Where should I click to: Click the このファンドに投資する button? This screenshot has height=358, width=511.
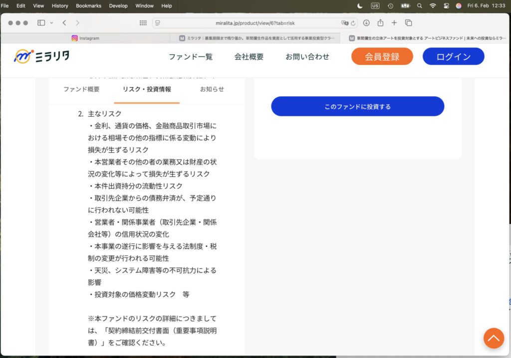(357, 106)
